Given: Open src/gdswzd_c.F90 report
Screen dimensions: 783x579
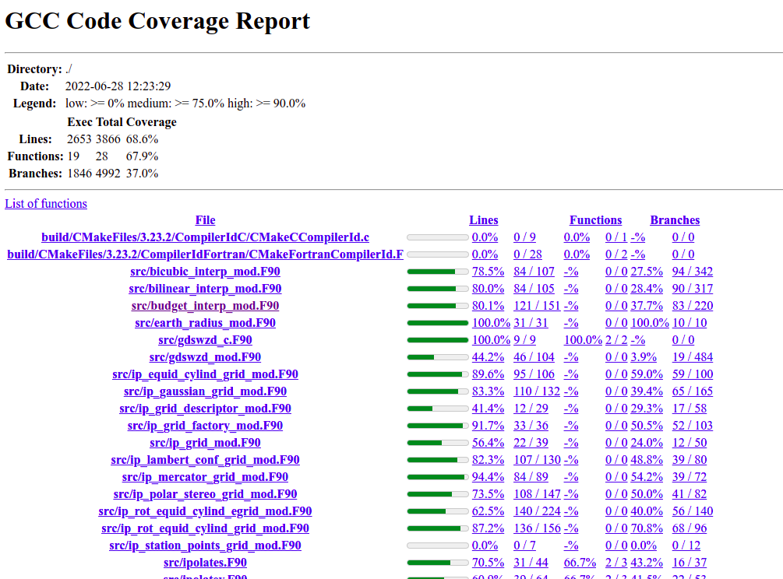Looking at the screenshot, I should point(205,340).
